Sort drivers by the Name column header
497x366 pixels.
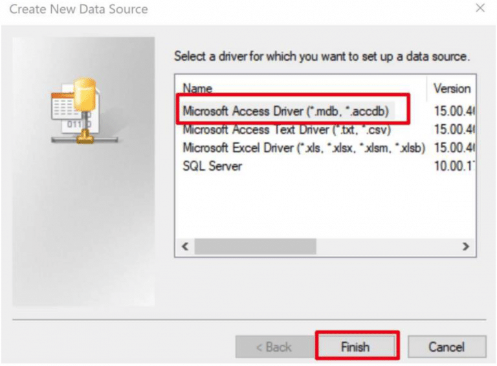tap(197, 89)
